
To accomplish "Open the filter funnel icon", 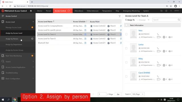I will point(120,16).
